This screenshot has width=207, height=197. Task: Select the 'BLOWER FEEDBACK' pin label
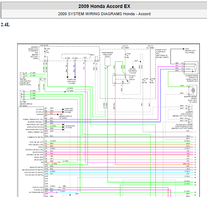[35, 122]
